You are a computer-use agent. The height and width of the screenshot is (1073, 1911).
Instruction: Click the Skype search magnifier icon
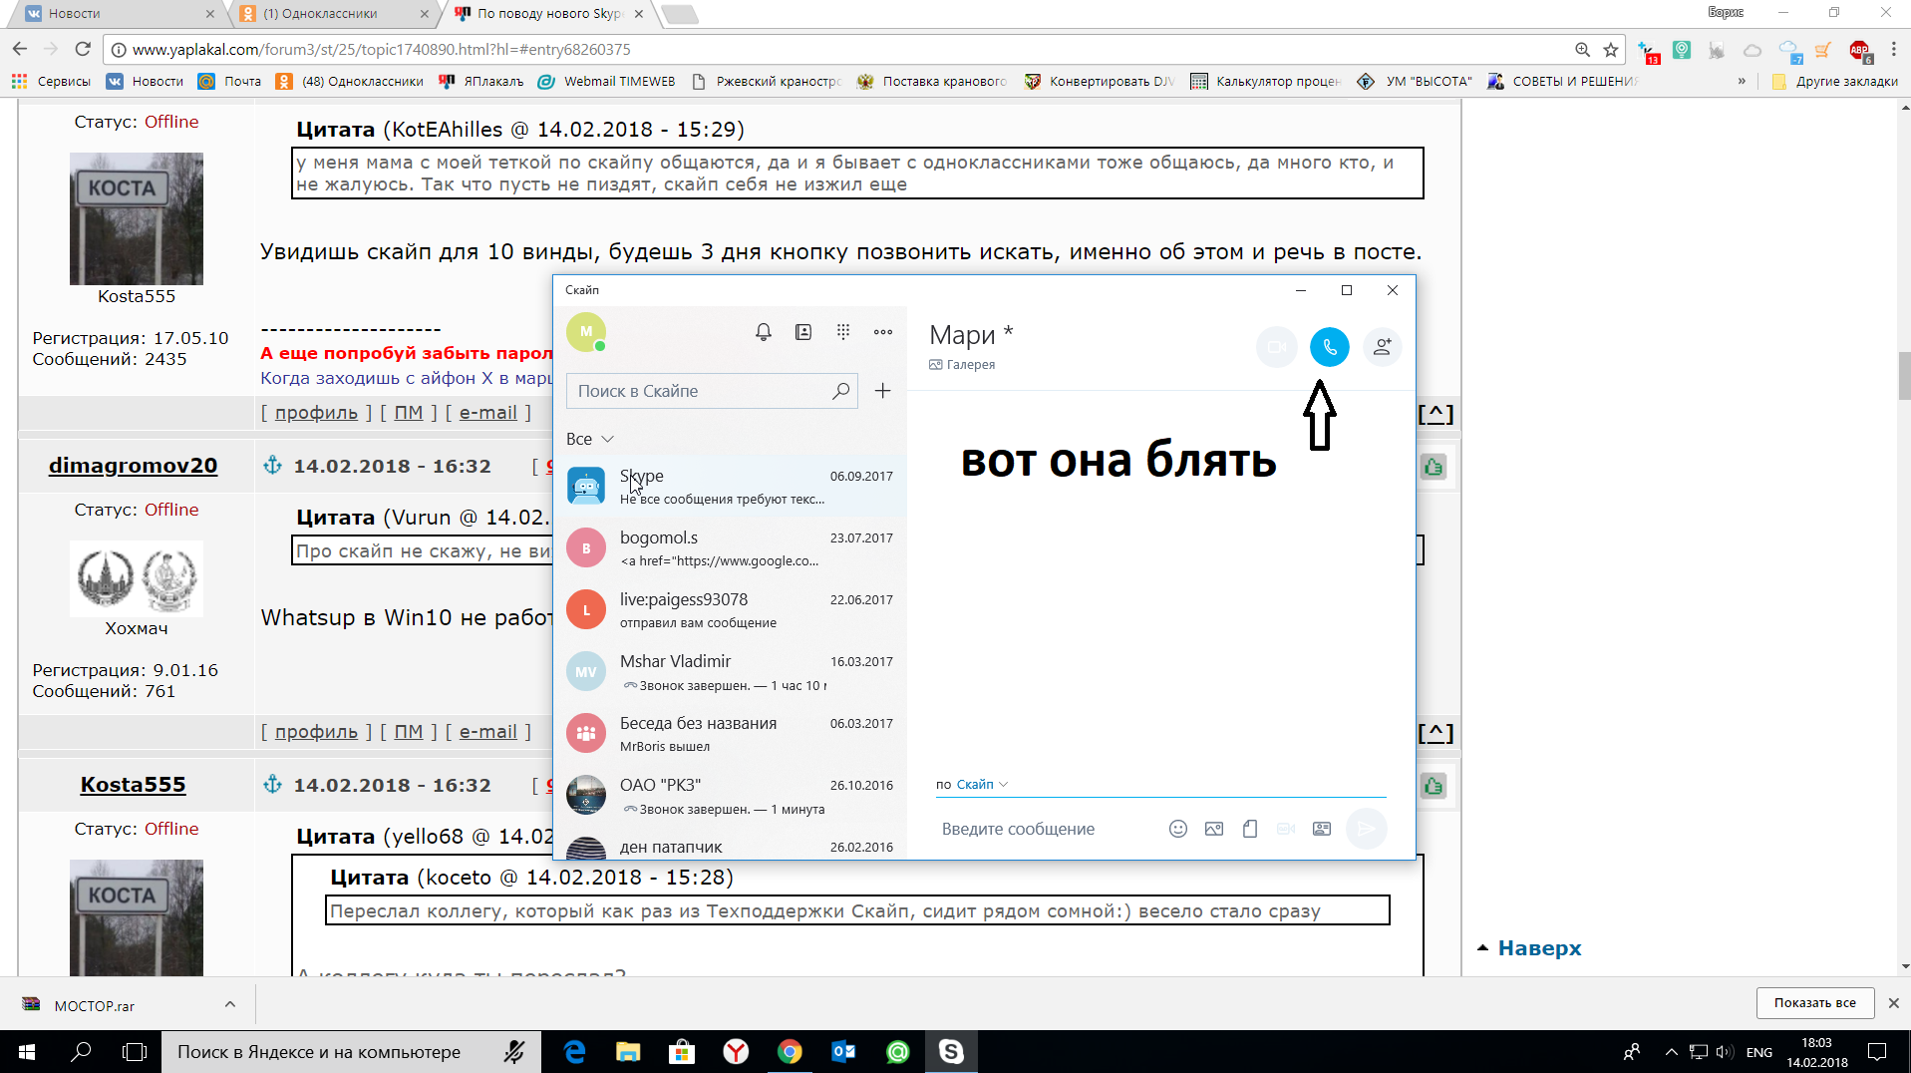[841, 391]
